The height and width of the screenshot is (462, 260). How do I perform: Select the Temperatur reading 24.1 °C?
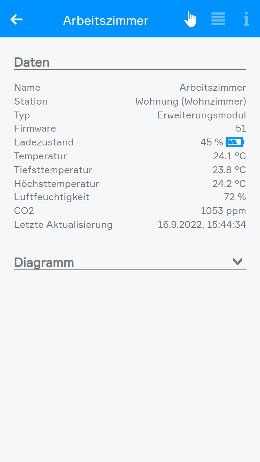(x=229, y=156)
